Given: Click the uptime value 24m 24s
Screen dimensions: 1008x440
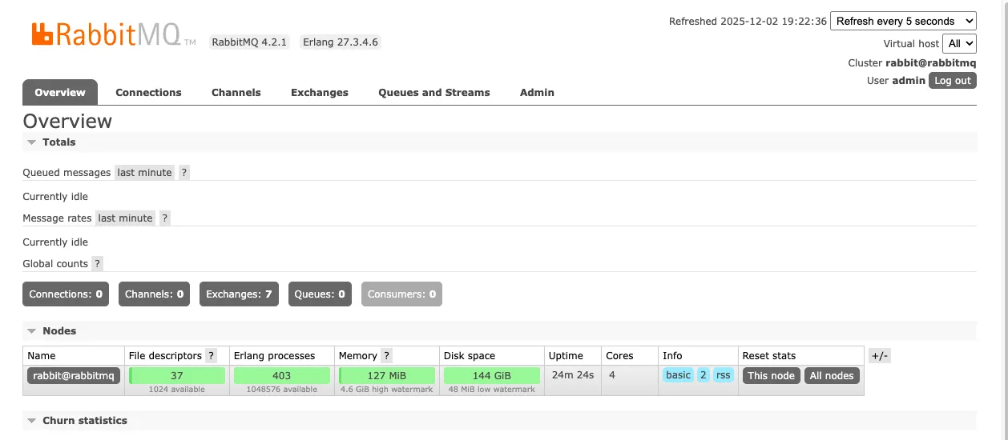Looking at the screenshot, I should click(573, 374).
